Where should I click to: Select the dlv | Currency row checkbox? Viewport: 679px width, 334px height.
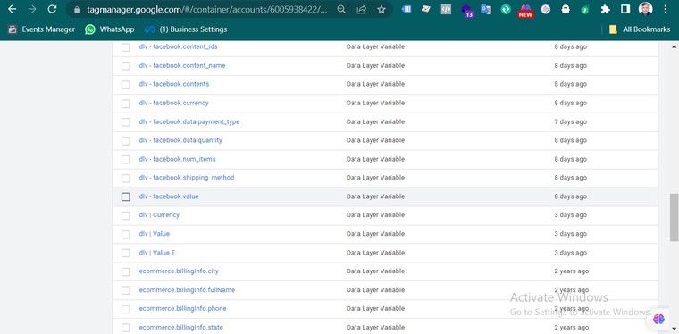tap(126, 215)
